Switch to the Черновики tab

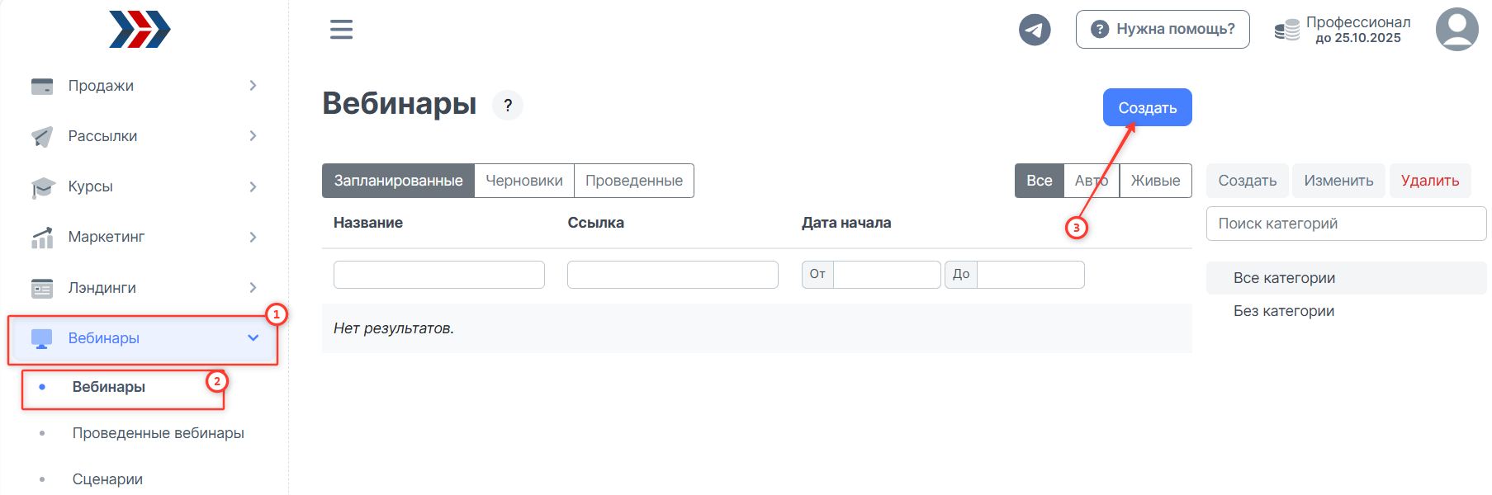point(524,180)
